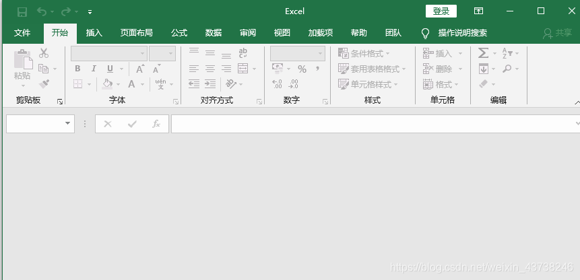
Task: Click the 共享 share button
Action: 558,33
